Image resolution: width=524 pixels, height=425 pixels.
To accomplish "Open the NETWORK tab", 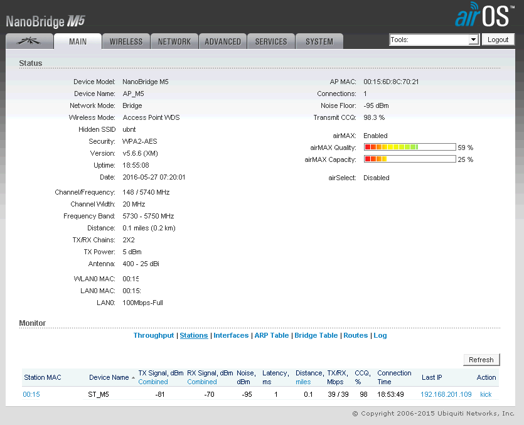I will coord(174,41).
